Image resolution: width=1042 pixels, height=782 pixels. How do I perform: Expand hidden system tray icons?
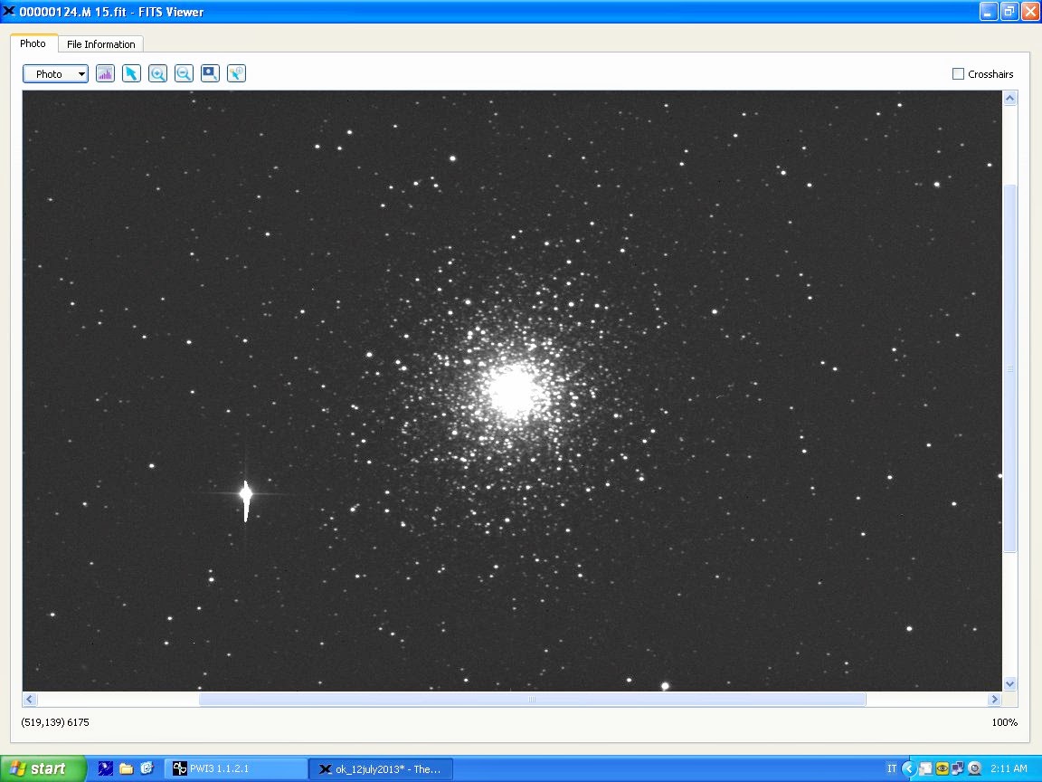(x=909, y=768)
